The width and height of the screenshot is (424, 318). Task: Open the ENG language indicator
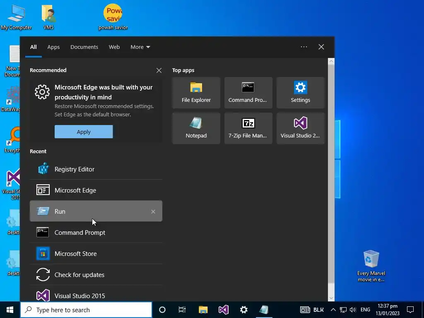tap(365, 310)
